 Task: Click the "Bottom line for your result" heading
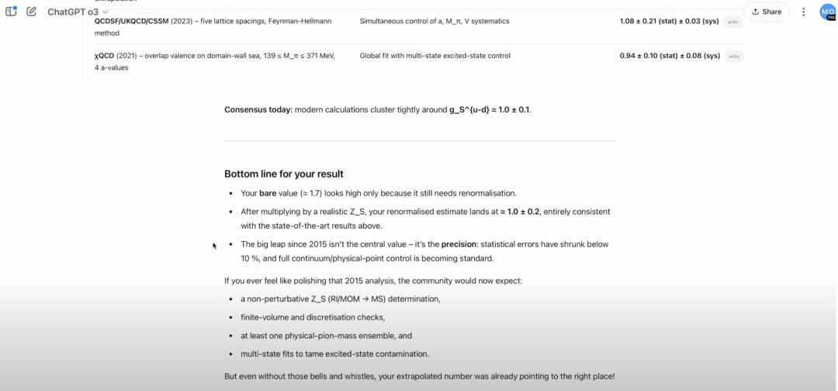[x=284, y=174]
